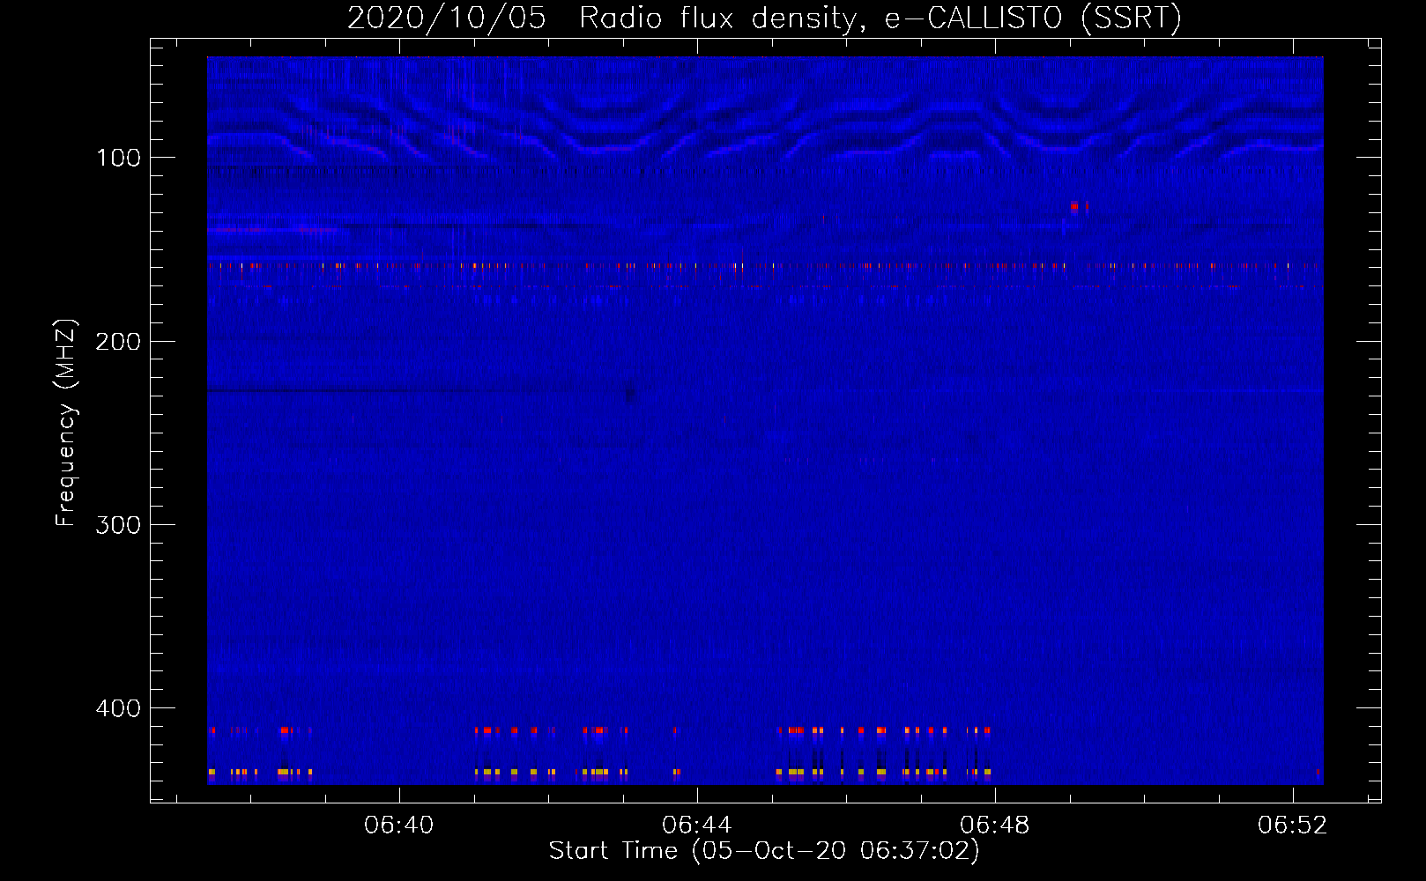
Task: Click the '06:40' time tick label
Action: (399, 825)
